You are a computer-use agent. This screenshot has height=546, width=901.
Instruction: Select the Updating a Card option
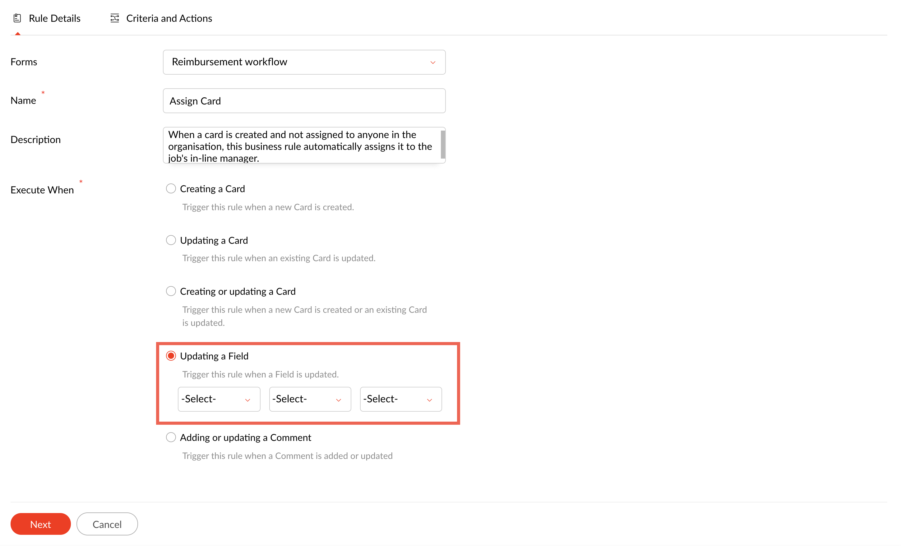tap(171, 240)
